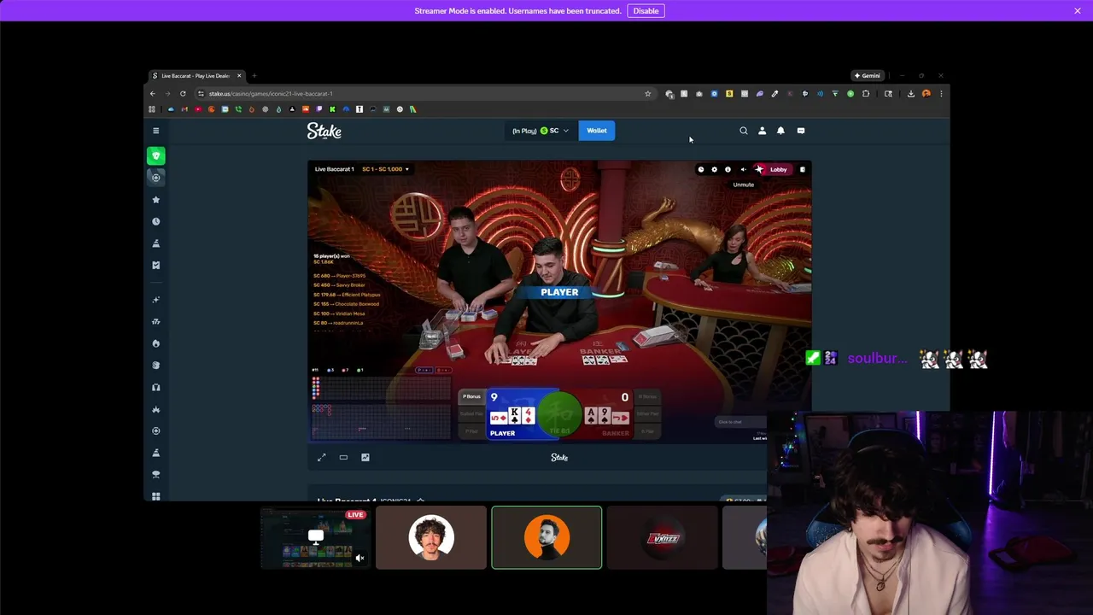
Task: Dismiss the Streamer Mode banner
Action: (x=1078, y=11)
